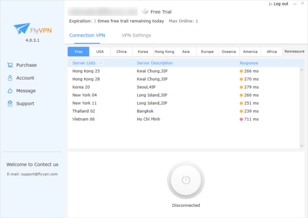Select the Connection VPN tab
Screen dimensions: 308x218
coord(87,35)
